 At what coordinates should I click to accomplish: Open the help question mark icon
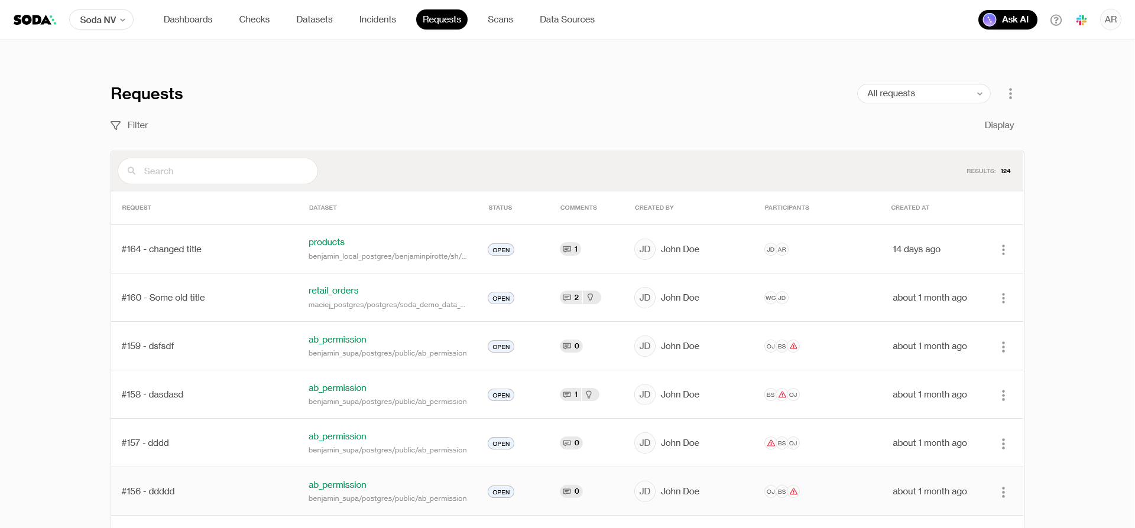click(x=1056, y=20)
